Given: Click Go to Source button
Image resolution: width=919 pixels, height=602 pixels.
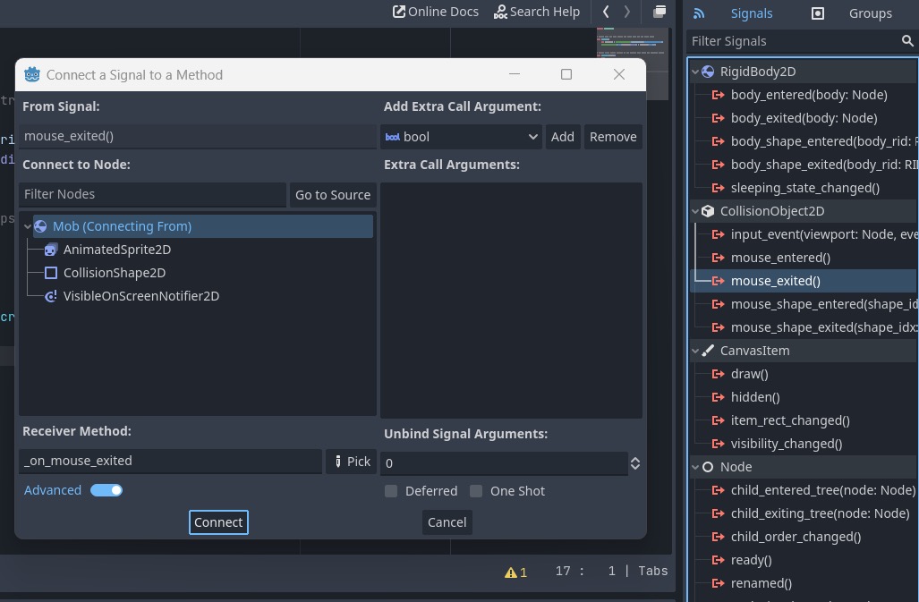Looking at the screenshot, I should click(333, 195).
